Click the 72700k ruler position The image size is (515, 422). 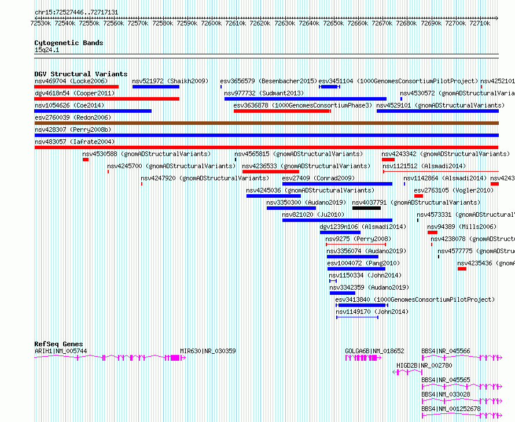coord(455,23)
